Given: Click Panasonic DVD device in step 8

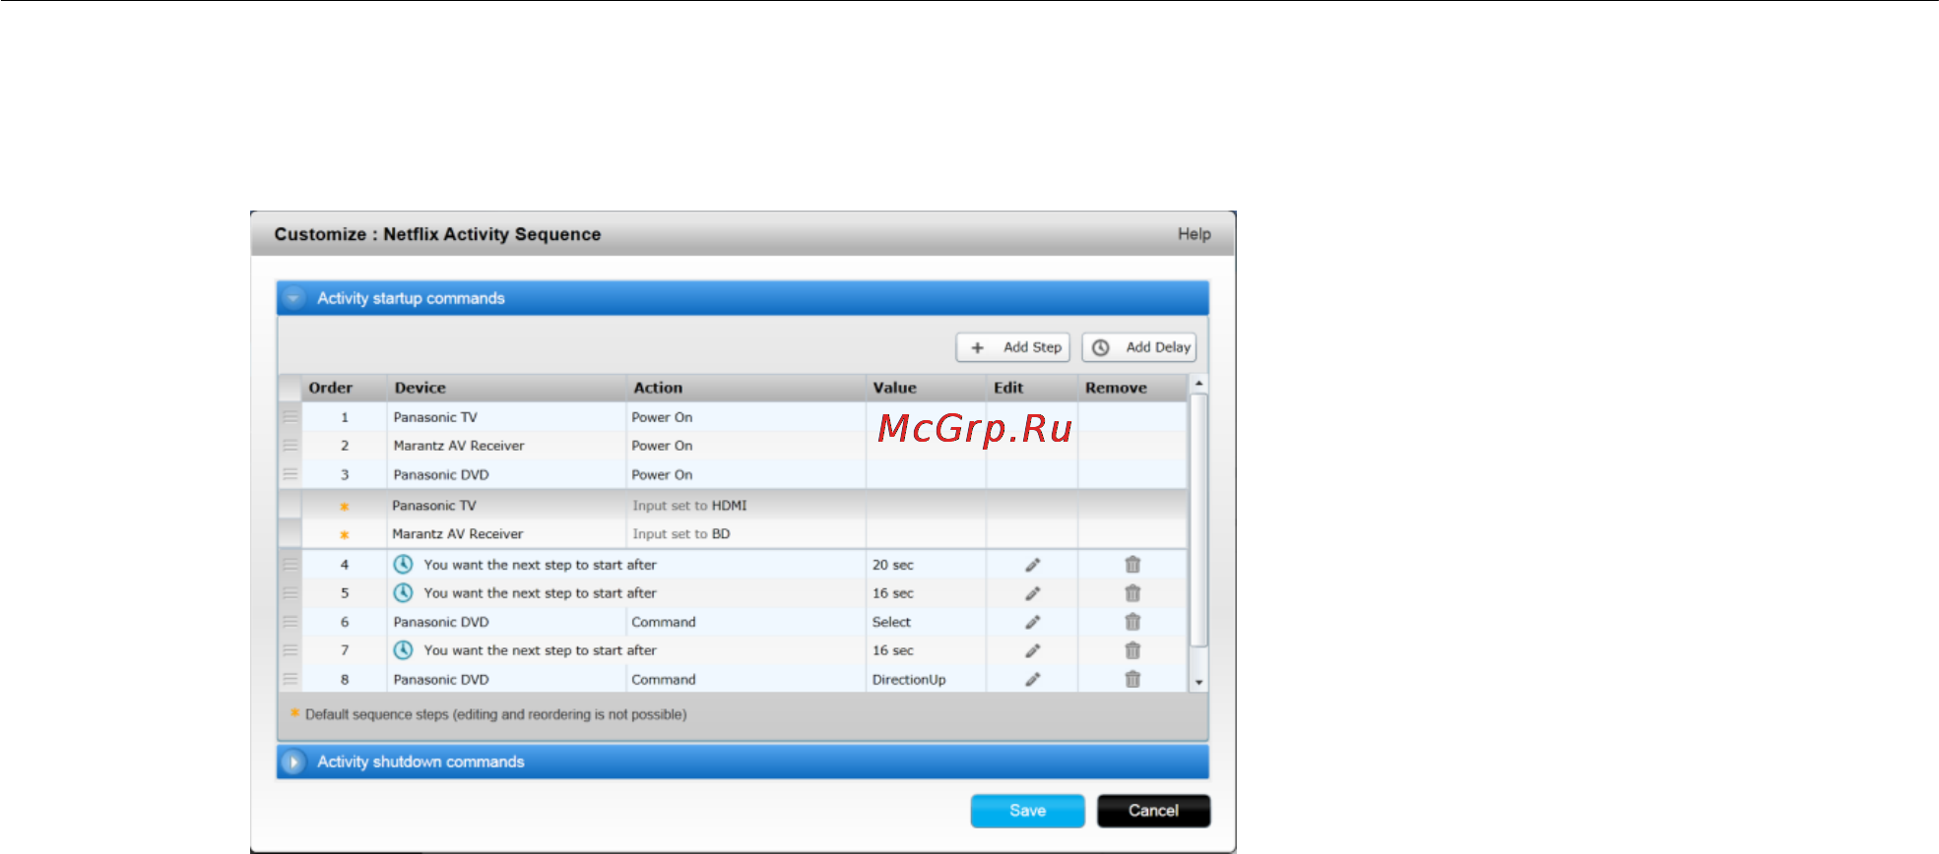Looking at the screenshot, I should click(441, 680).
